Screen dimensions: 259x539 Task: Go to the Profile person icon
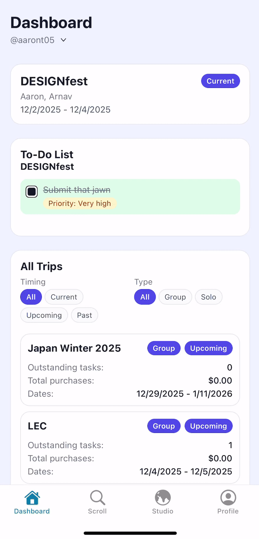(x=228, y=498)
